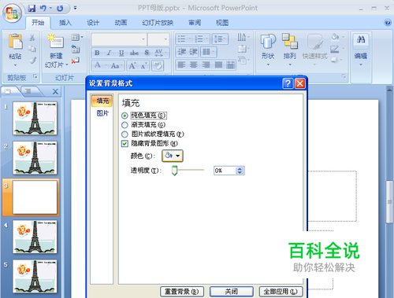
Task: Click the 重置背景 Reset Background button
Action: (x=182, y=292)
